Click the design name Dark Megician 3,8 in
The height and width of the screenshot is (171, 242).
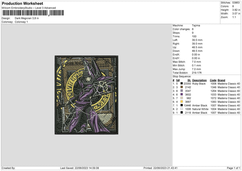pyautogui.click(x=27, y=18)
